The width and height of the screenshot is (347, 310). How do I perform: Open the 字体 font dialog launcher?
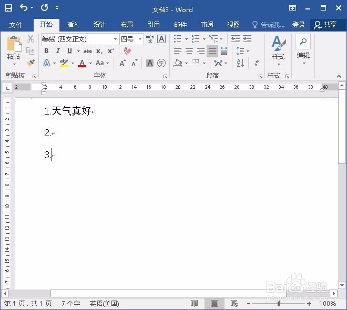[165, 76]
